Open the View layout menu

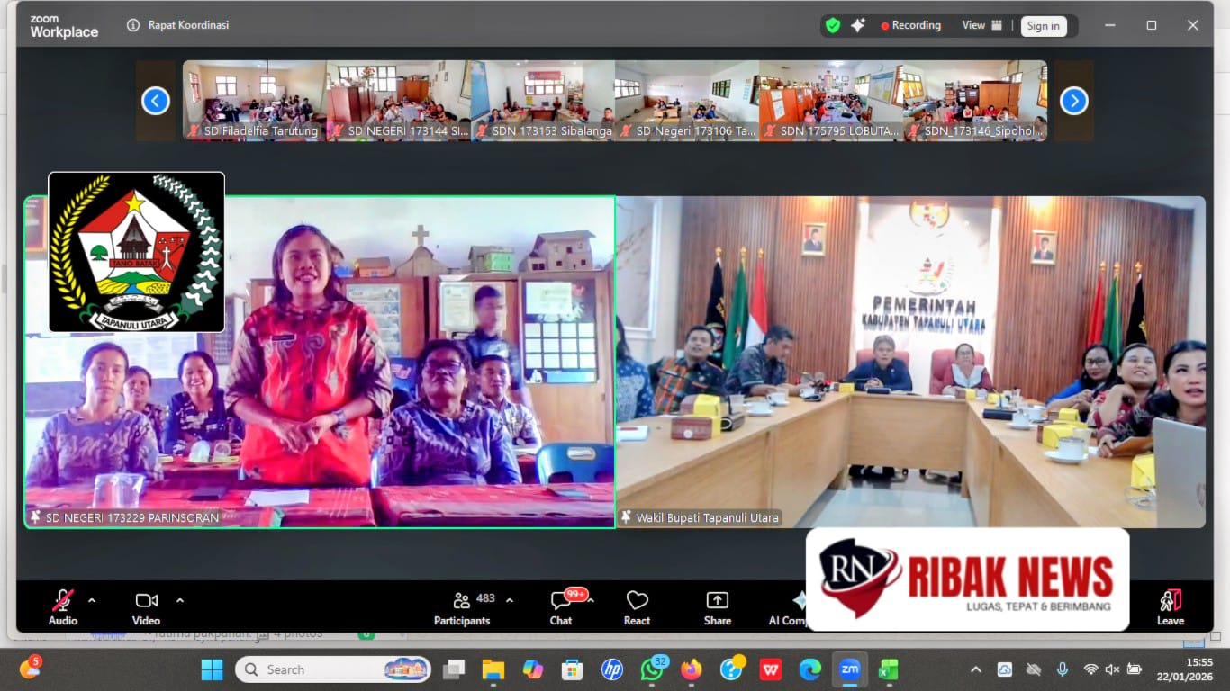(981, 25)
